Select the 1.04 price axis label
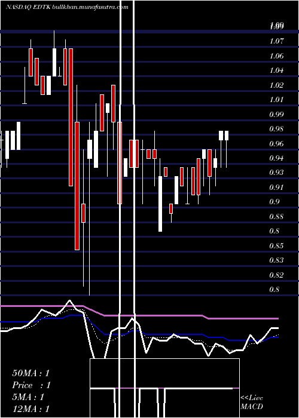299x418 pixels. (276, 70)
